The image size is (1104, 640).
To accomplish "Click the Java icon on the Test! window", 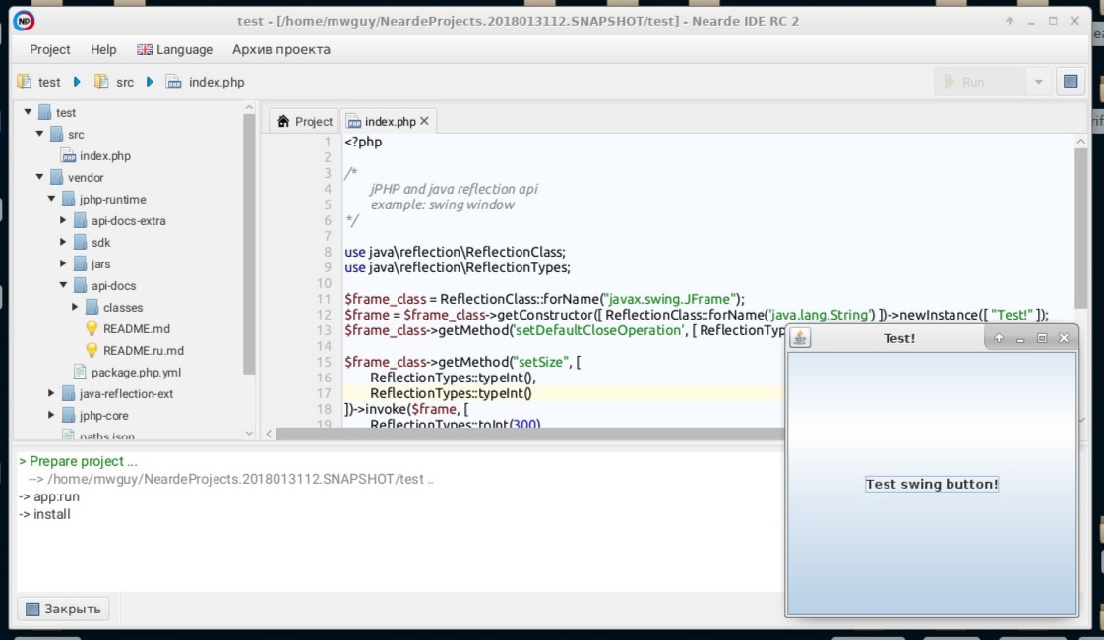I will pos(800,337).
